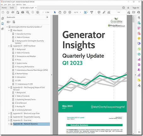Click the document vertical scrollbar thumb
143x136 pixels.
click(133, 20)
